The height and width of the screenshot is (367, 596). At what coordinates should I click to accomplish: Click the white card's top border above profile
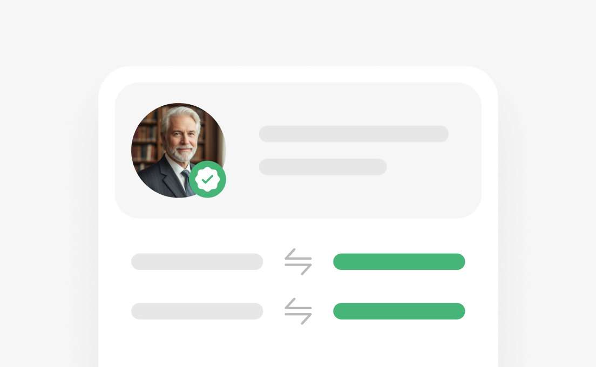(299, 74)
